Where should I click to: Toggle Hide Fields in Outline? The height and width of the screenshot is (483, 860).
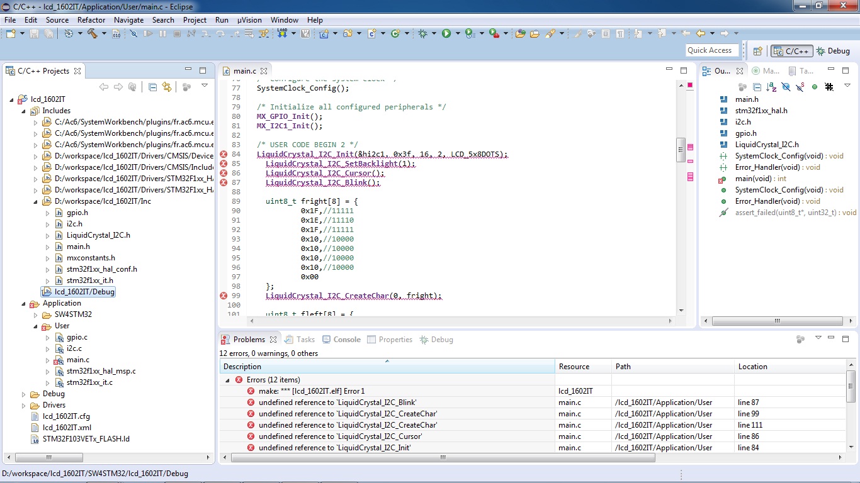click(786, 87)
